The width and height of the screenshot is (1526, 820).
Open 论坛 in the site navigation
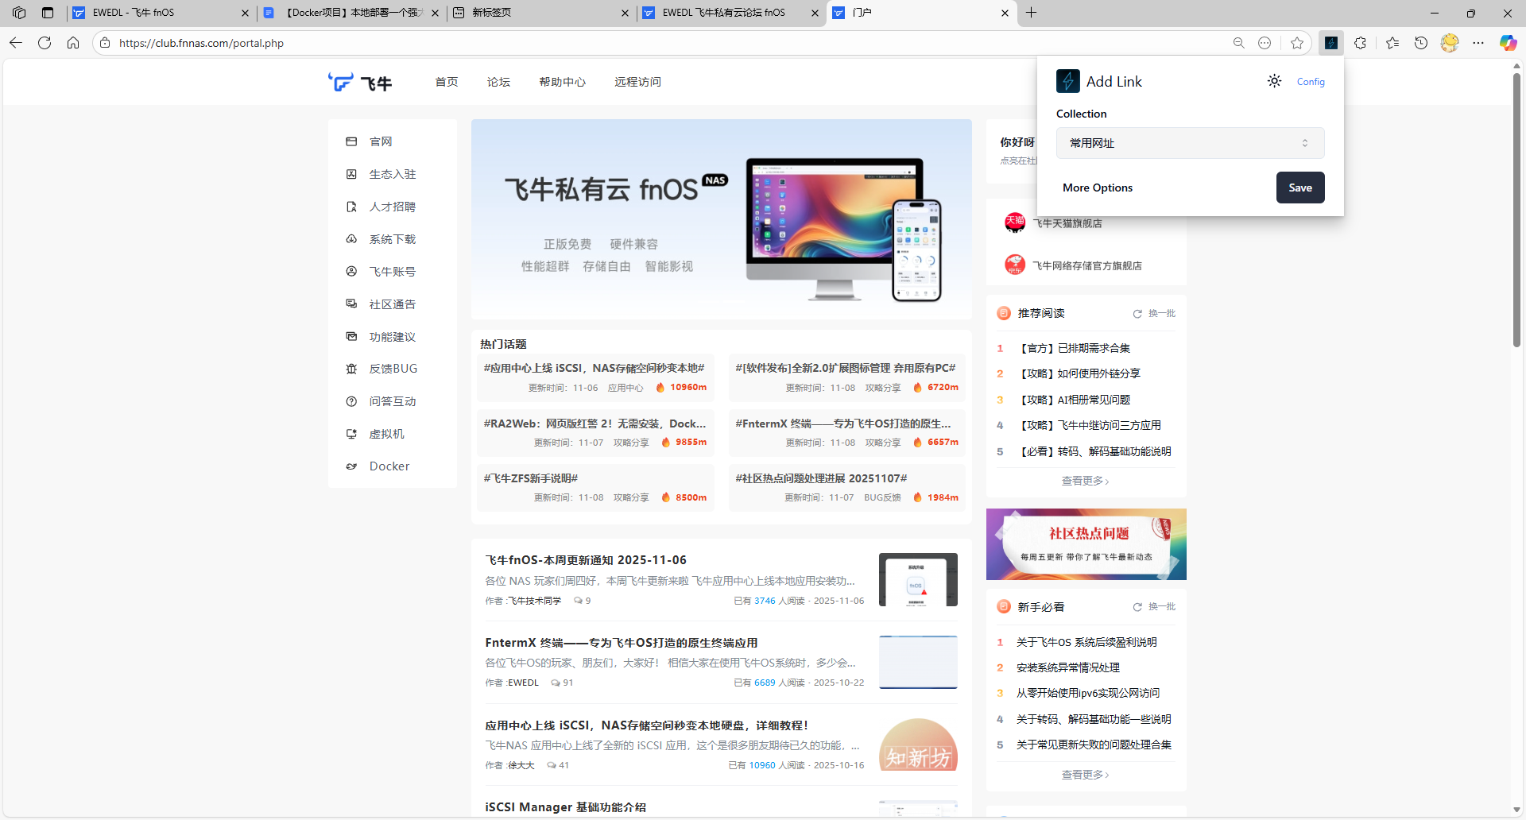(498, 82)
